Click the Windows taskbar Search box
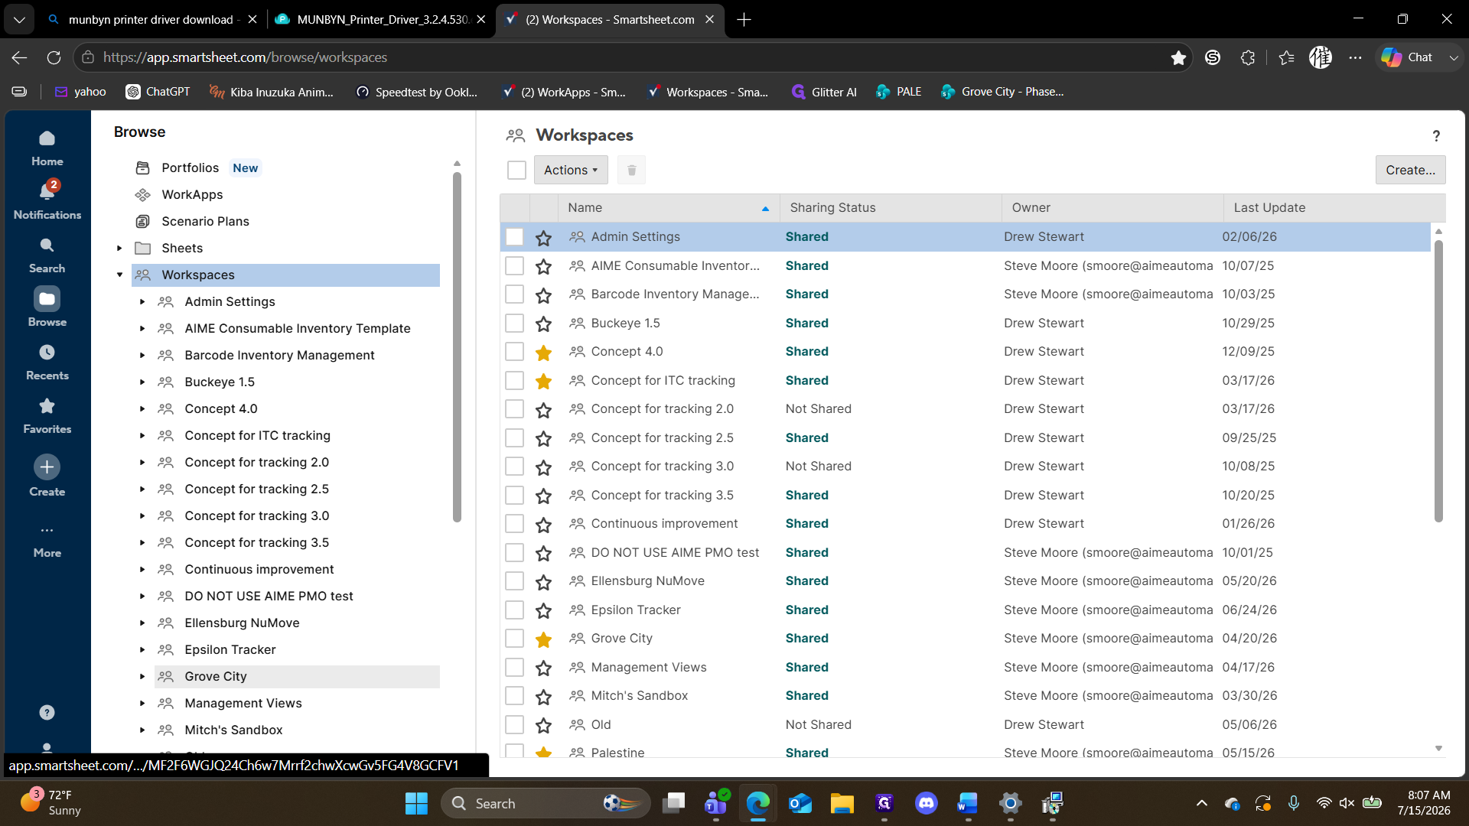 pos(545,803)
